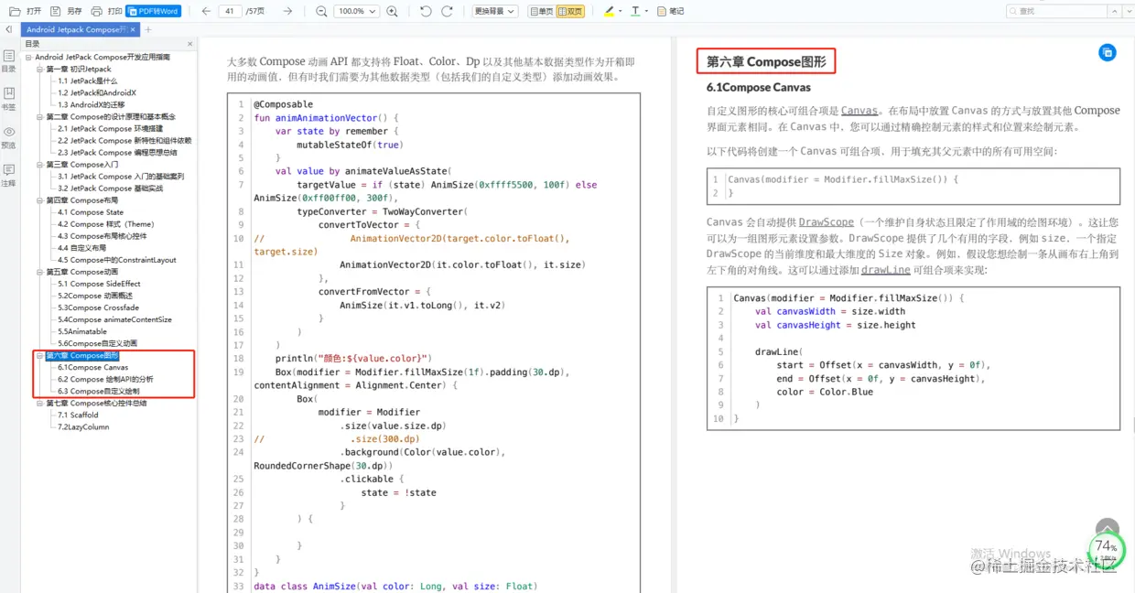This screenshot has width=1135, height=593.
Task: Close the Android Jetpack Compose tab
Action: pyautogui.click(x=133, y=29)
